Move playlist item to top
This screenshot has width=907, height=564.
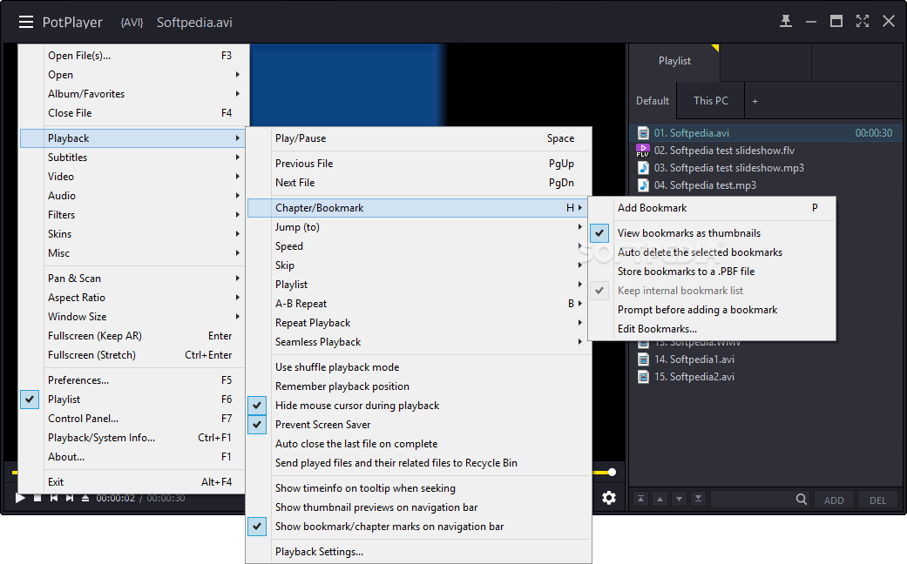pyautogui.click(x=641, y=499)
